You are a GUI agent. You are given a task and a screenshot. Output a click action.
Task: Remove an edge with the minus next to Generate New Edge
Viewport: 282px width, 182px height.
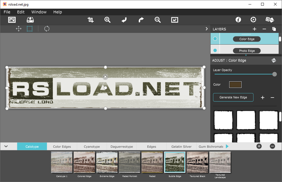click(272, 98)
